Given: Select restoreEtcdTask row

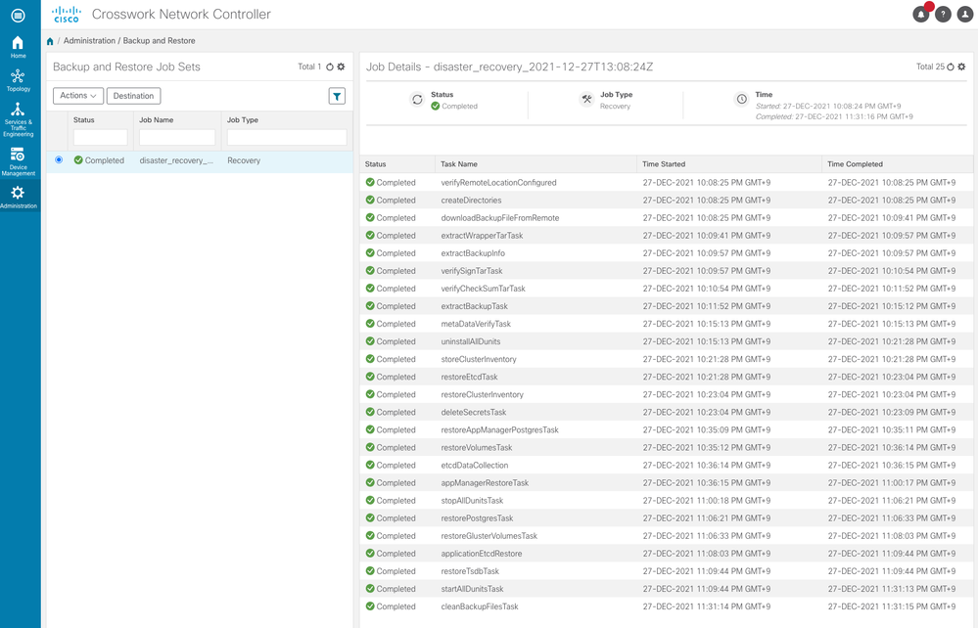Looking at the screenshot, I should [x=666, y=377].
